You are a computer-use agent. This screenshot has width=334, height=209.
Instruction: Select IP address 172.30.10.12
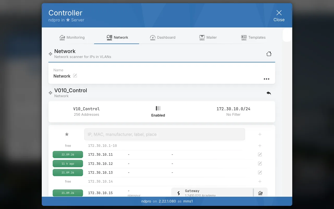point(100,164)
